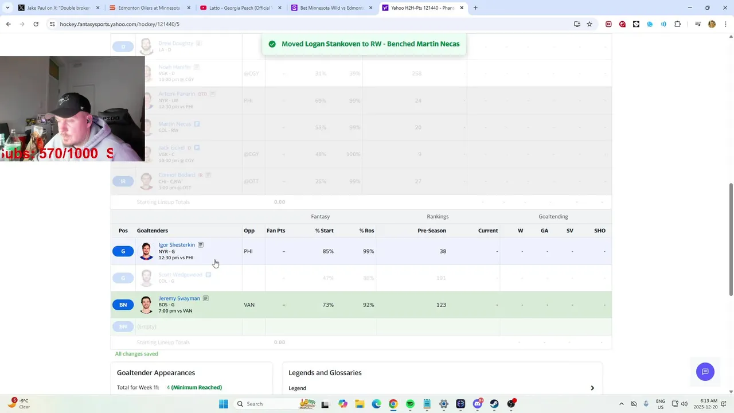734x413 pixels.
Task: Click the black-and-white dice extension icon
Action: click(636, 24)
